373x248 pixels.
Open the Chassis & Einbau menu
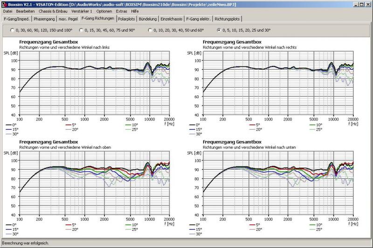click(53, 11)
